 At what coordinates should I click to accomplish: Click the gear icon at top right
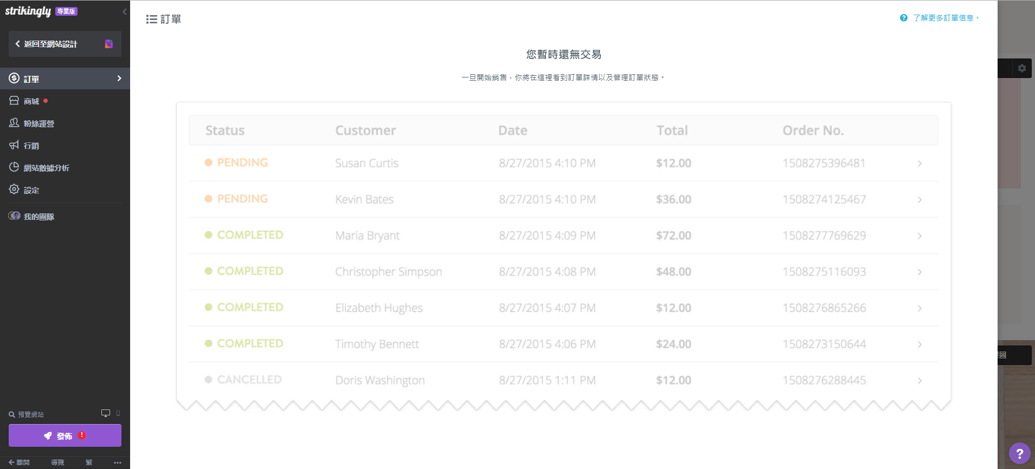click(1022, 68)
